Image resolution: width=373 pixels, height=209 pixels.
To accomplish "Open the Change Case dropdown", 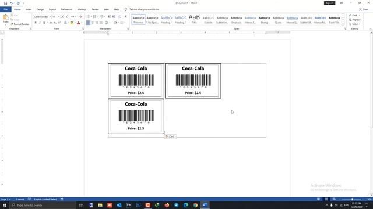I will (73, 17).
